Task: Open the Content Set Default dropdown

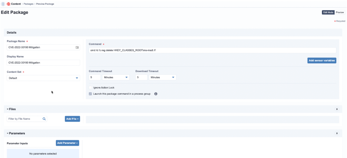Action: pyautogui.click(x=43, y=78)
